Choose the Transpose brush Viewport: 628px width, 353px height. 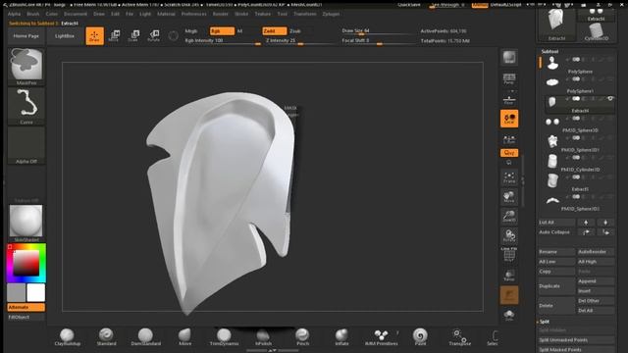[x=459, y=337]
